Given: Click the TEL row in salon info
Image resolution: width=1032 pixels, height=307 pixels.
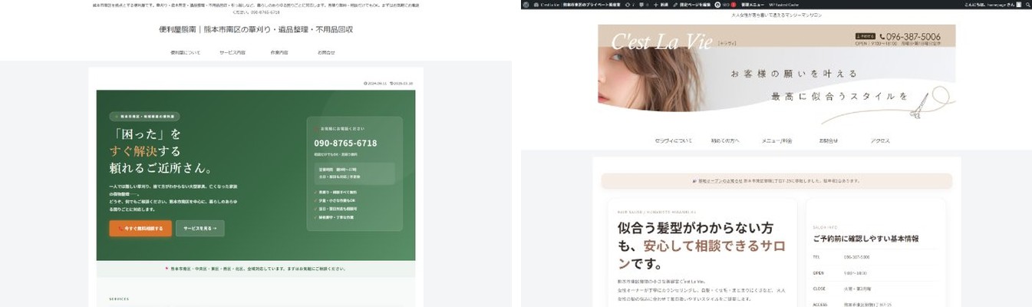Looking at the screenshot, I should (875, 257).
